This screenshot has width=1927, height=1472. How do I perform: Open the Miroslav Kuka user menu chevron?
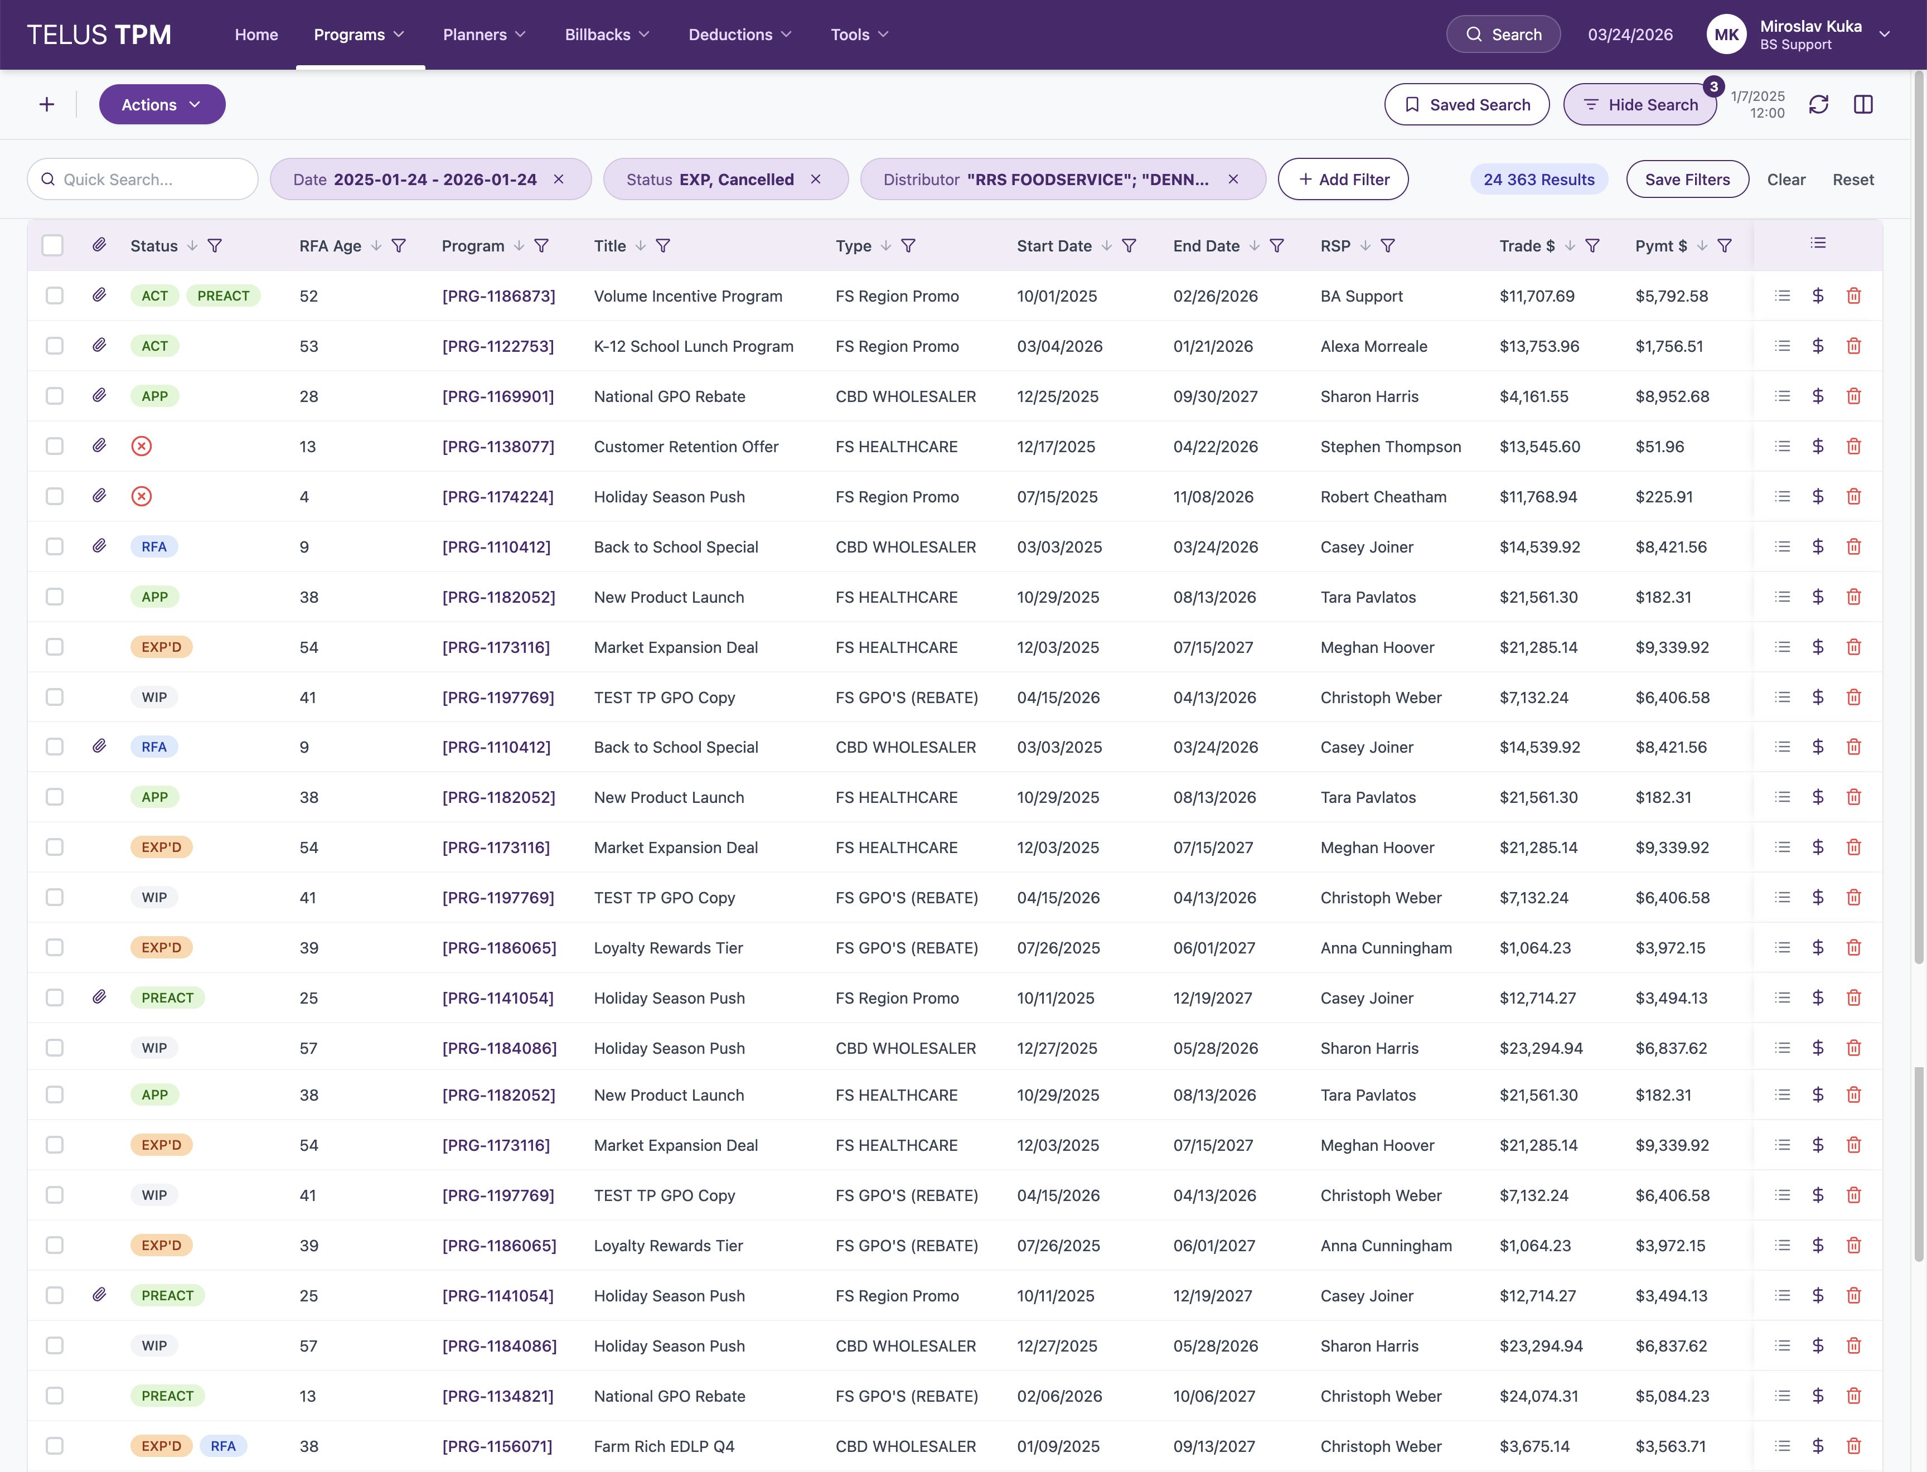1884,34
